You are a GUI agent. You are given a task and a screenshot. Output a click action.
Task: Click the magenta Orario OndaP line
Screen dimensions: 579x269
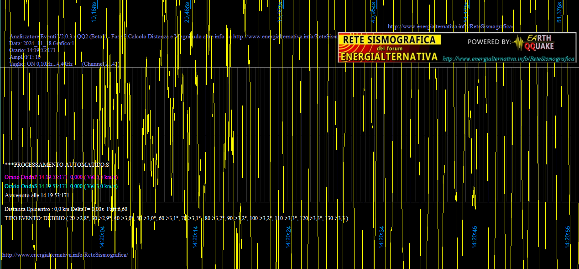[61, 177]
